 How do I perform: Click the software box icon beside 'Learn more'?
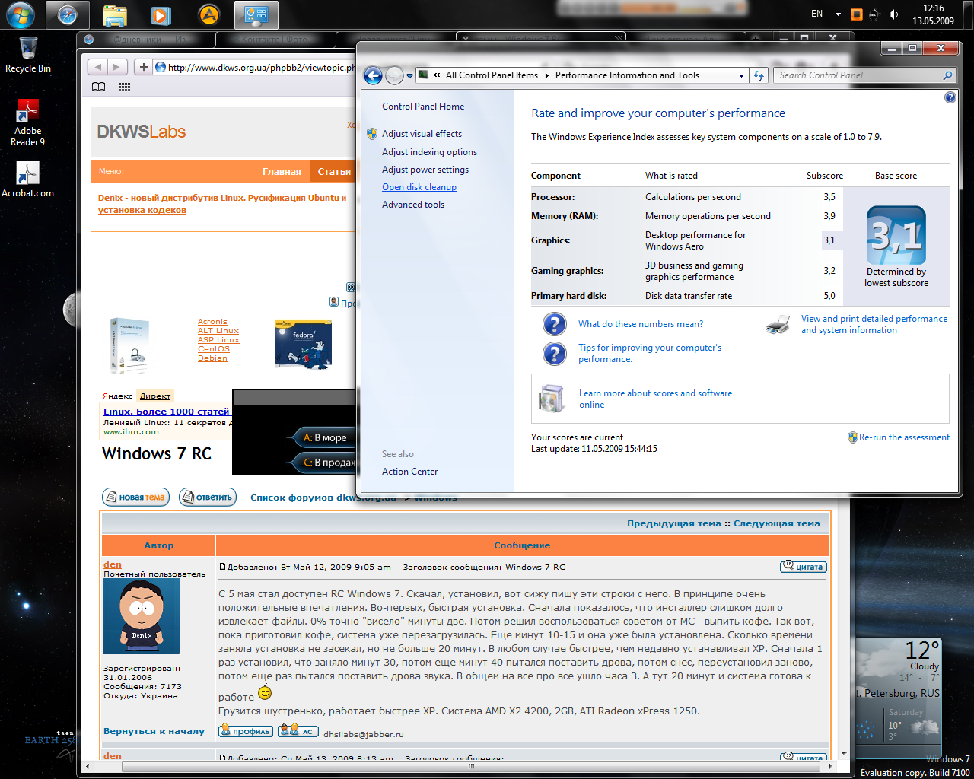(x=552, y=399)
